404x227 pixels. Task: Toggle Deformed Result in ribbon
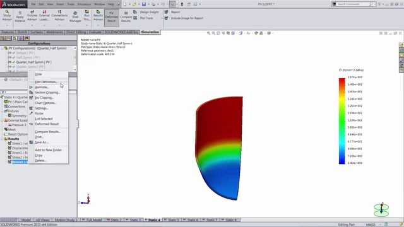tap(112, 17)
